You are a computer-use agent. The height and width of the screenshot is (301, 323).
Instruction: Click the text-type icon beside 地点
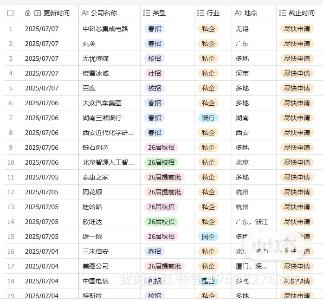coord(238,13)
